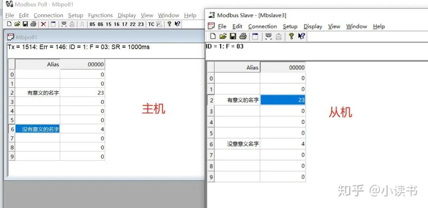Click function 06 button in Modbus Poll toolbar
Viewport: 428px width, 208px height.
coord(100,24)
